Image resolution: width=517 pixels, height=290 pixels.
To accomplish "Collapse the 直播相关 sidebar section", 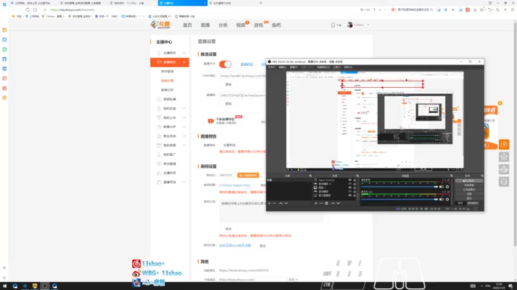I will click(184, 62).
